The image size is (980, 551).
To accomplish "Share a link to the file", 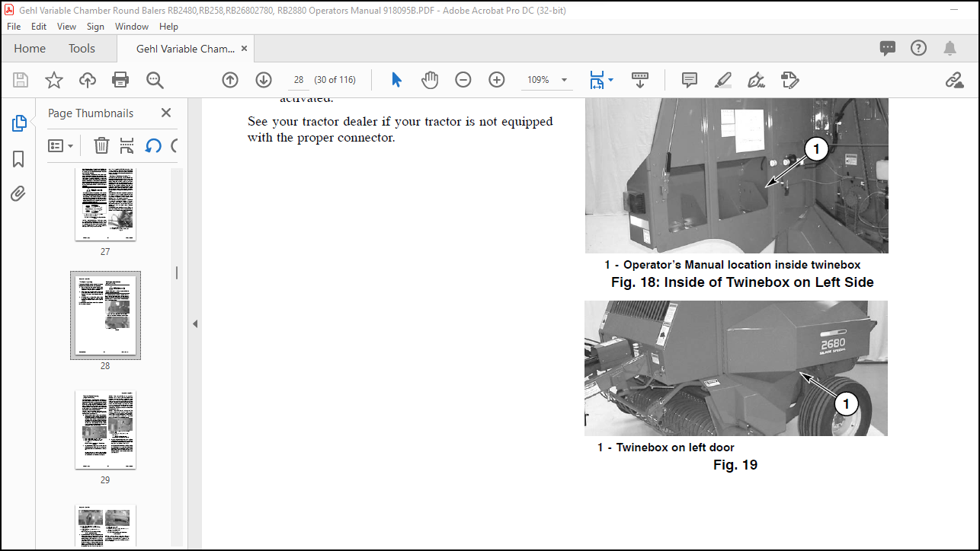I will point(954,80).
